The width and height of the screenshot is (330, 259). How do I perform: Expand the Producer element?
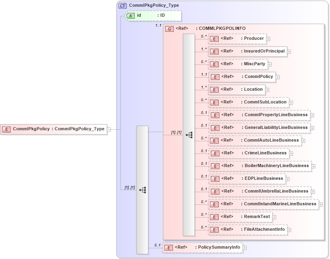tap(268, 39)
